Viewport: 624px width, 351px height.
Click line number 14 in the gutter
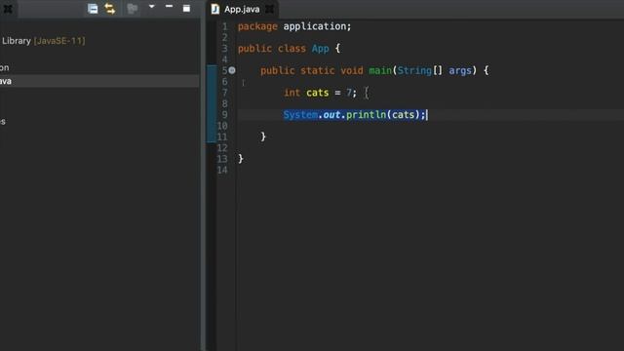(x=222, y=170)
